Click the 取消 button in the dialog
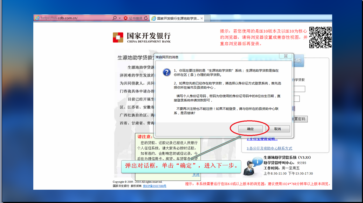The width and height of the screenshot is (363, 203). [x=278, y=129]
